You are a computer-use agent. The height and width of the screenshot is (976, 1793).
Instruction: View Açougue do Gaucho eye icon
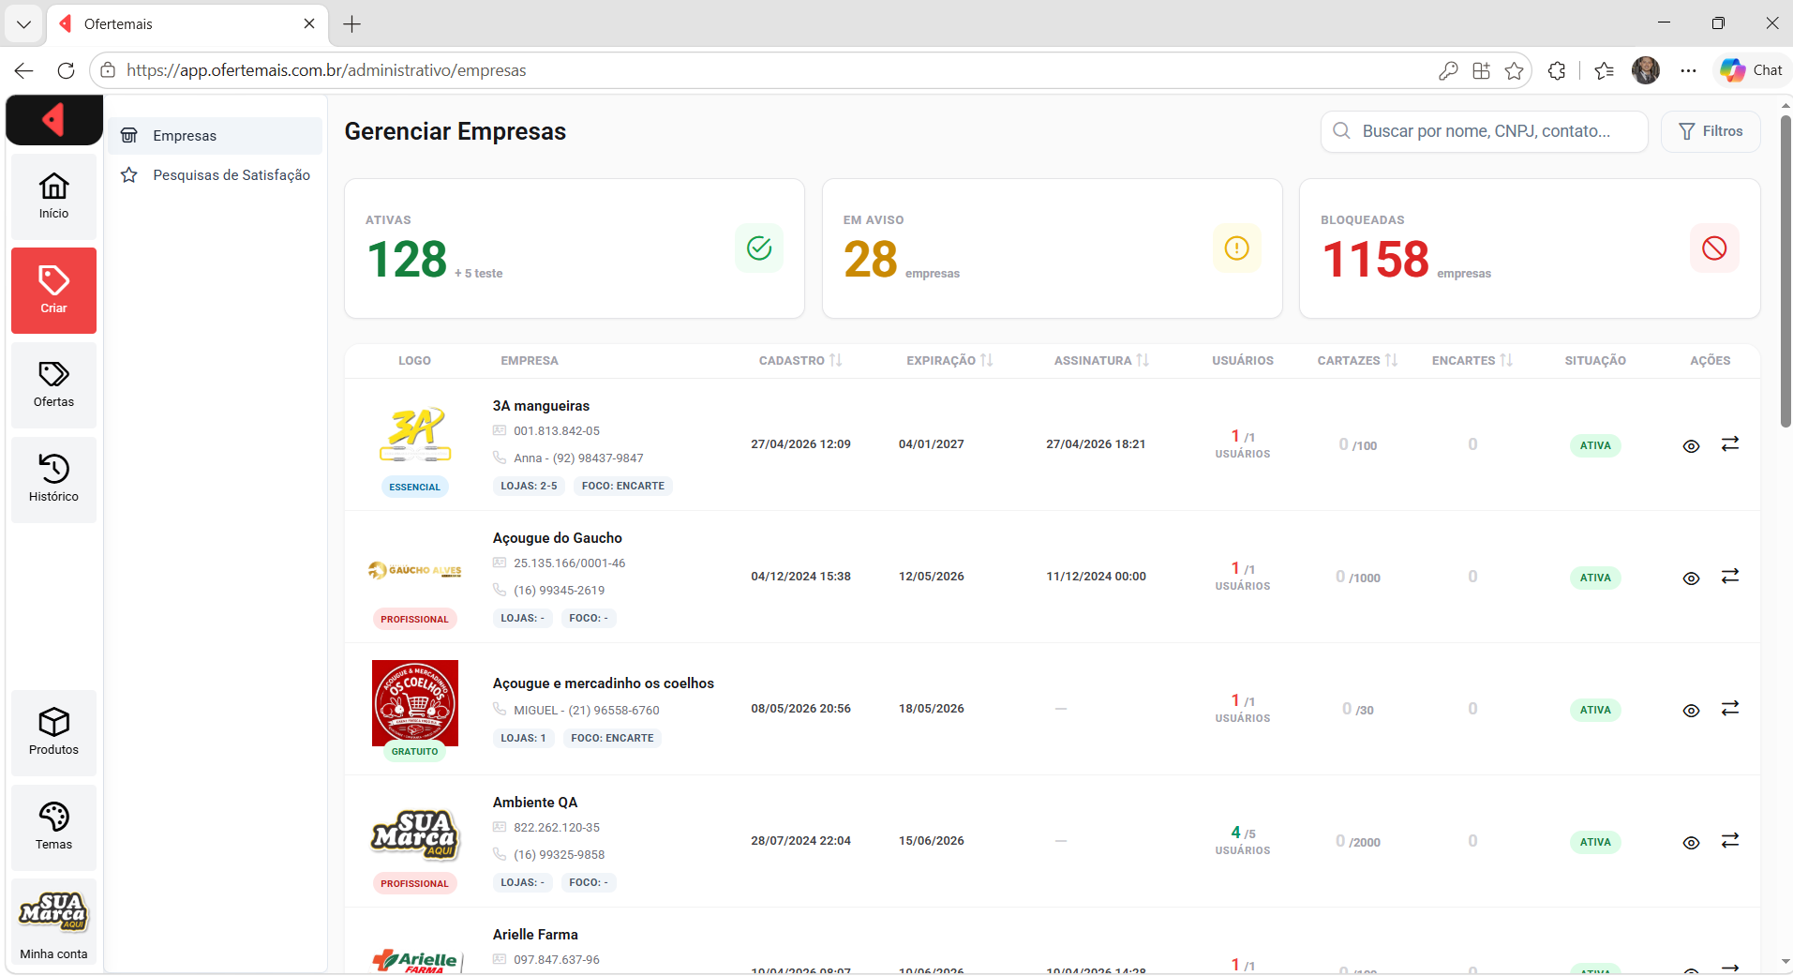(1691, 578)
